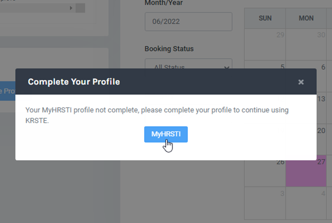Select the purple highlighted day 27
332x223 pixels.
pyautogui.click(x=306, y=173)
